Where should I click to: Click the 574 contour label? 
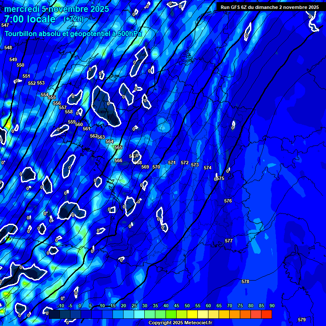(208, 168)
